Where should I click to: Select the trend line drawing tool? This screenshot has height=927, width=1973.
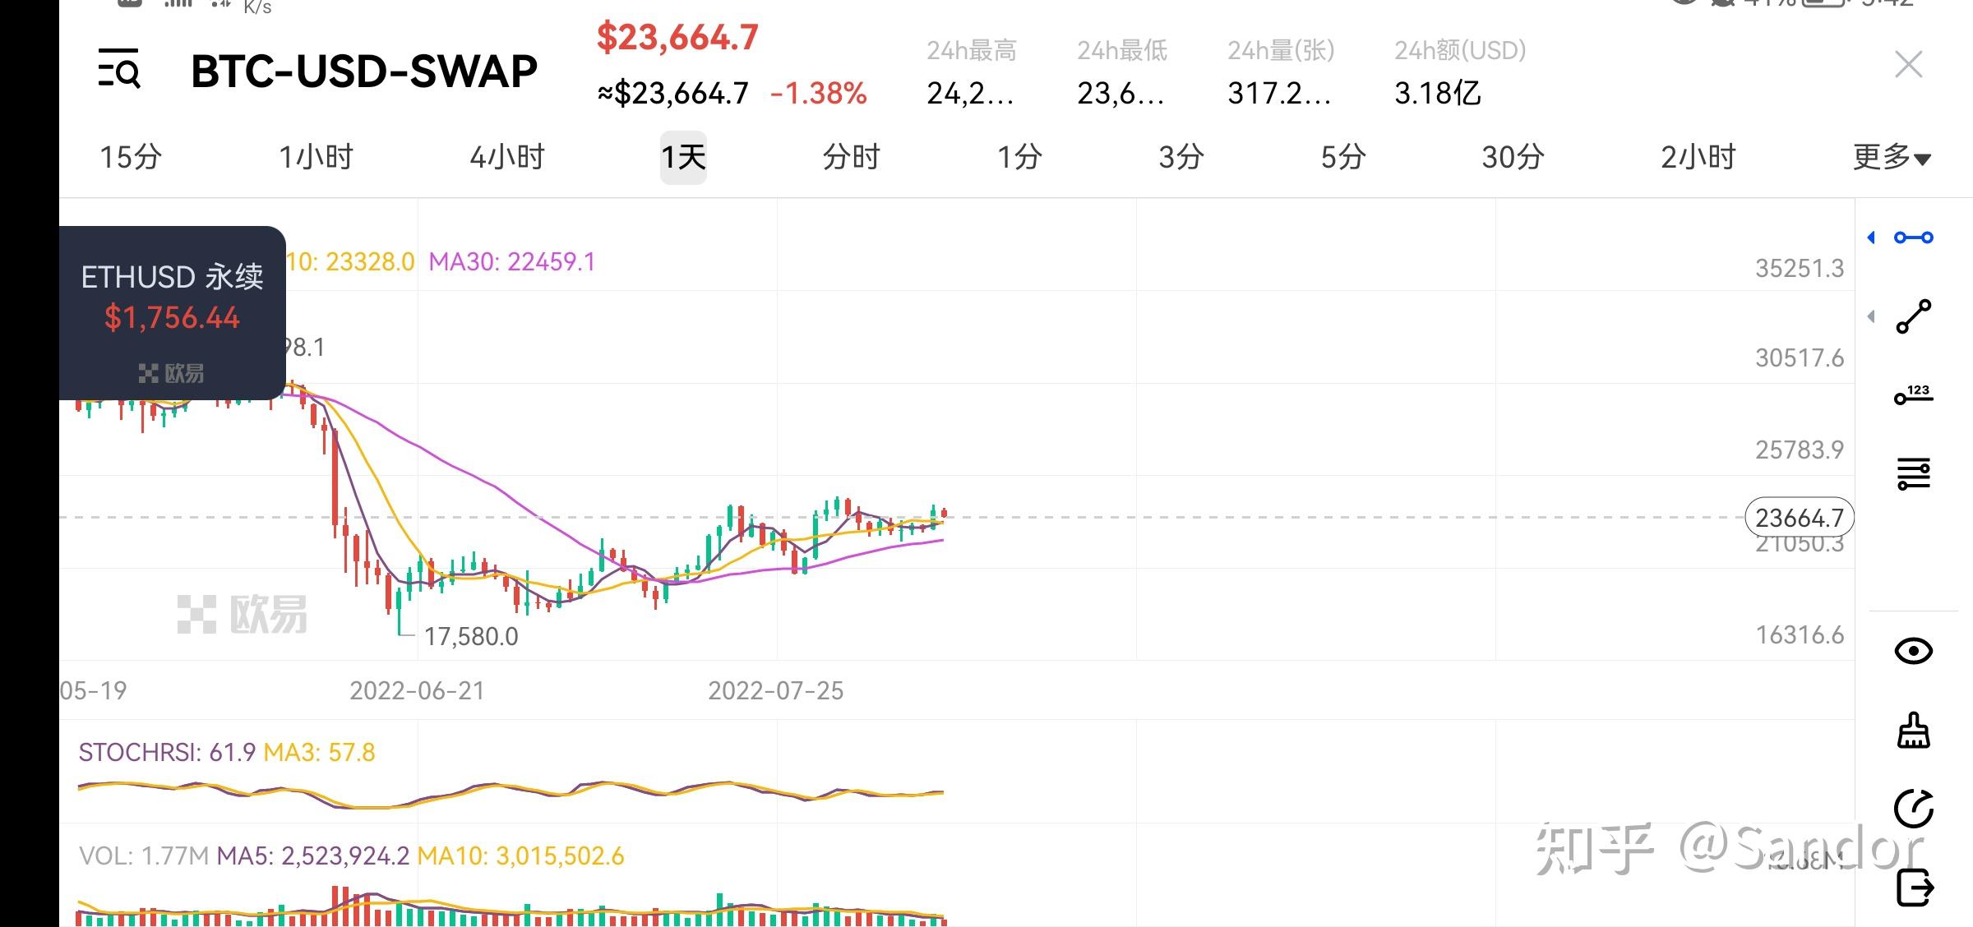click(x=1914, y=316)
